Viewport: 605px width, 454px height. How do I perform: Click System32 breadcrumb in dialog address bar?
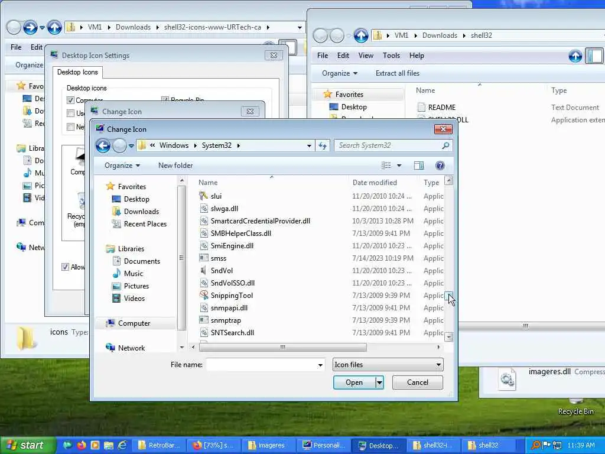click(217, 145)
